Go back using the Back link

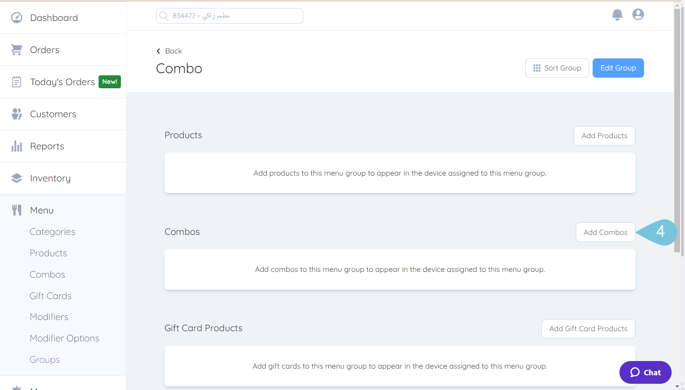(x=169, y=51)
